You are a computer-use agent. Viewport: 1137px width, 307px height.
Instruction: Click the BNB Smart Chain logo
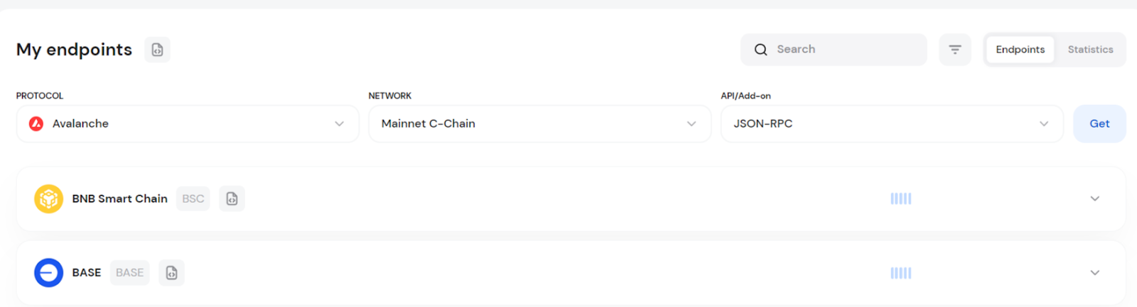[48, 199]
